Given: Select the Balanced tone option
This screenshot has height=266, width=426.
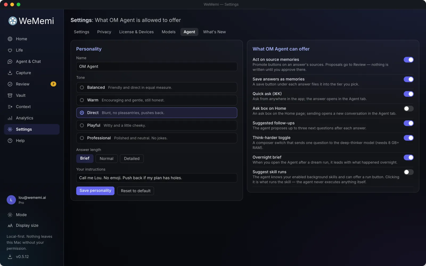Looking at the screenshot, I should point(157,88).
